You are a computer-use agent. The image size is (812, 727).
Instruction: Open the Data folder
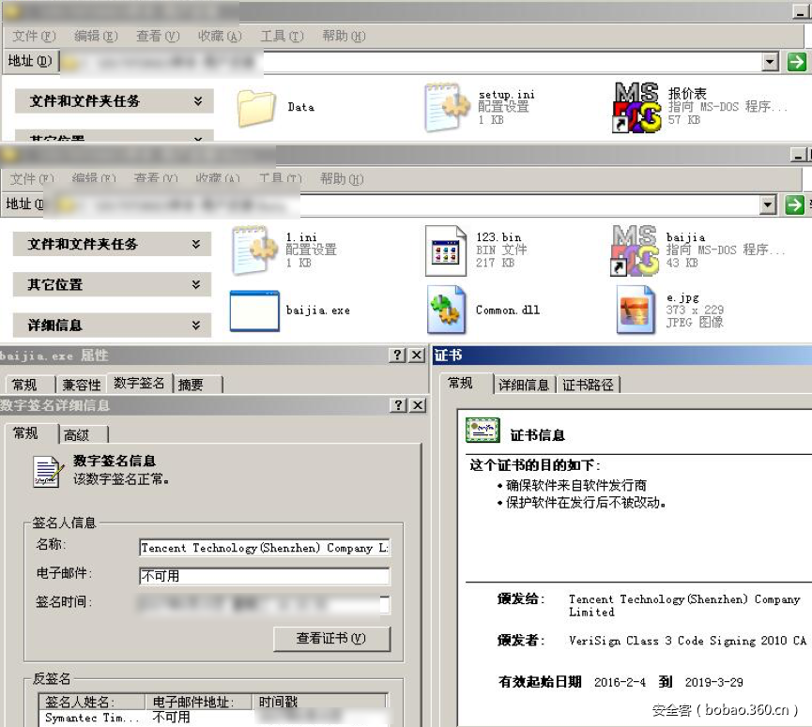click(x=254, y=105)
